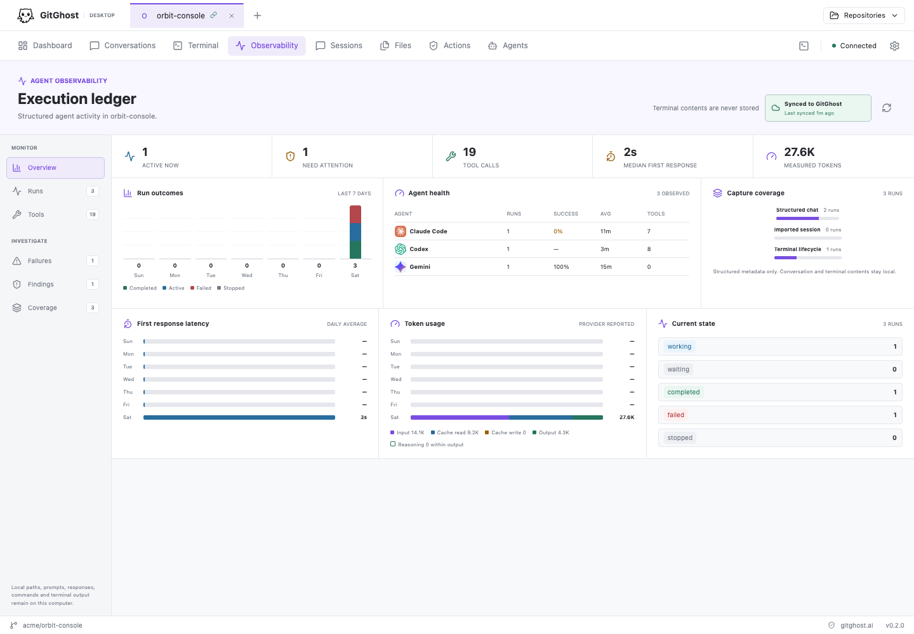The width and height of the screenshot is (914, 634).
Task: Click the Median First Response timer icon
Action: 611,156
